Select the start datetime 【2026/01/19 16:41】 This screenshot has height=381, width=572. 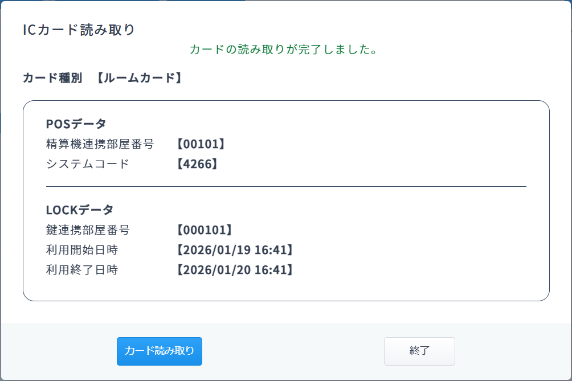(234, 250)
